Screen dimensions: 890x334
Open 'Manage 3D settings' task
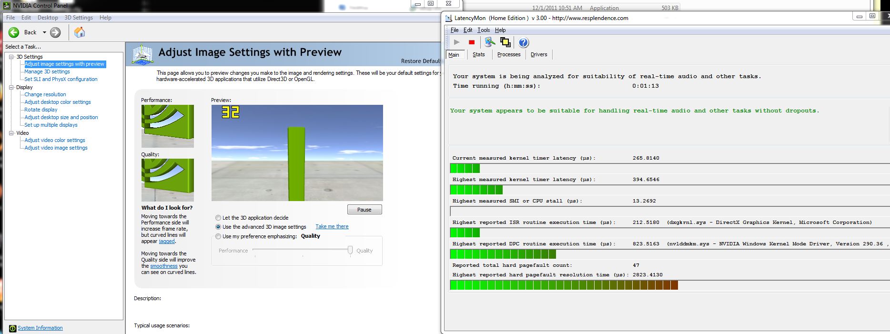click(47, 71)
